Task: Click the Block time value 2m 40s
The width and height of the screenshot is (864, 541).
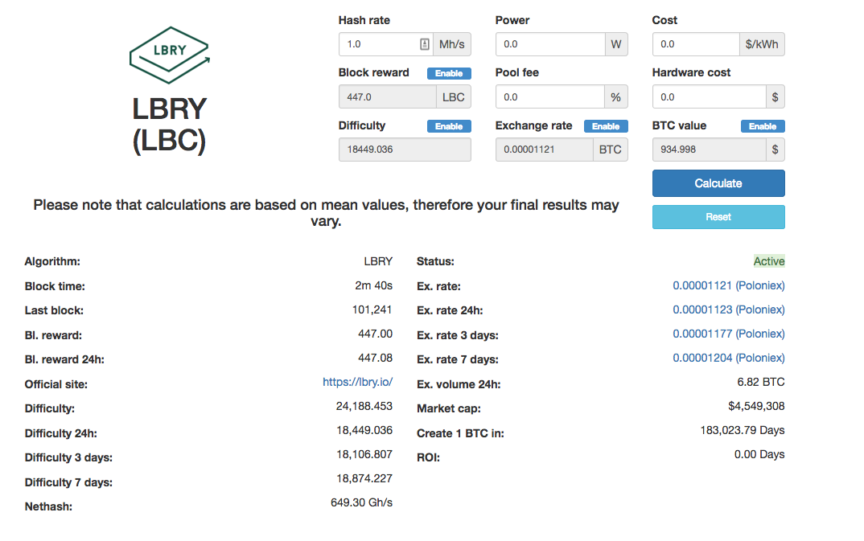Action: click(373, 285)
